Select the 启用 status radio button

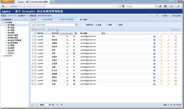click(x=107, y=25)
